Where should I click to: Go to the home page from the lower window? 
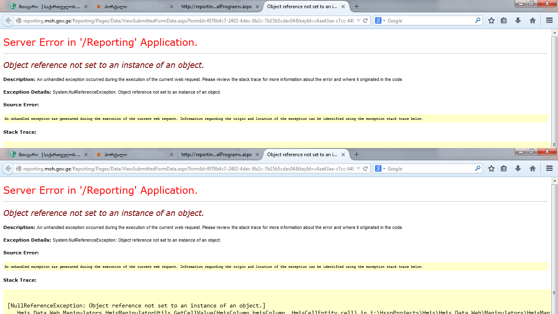pyautogui.click(x=532, y=168)
